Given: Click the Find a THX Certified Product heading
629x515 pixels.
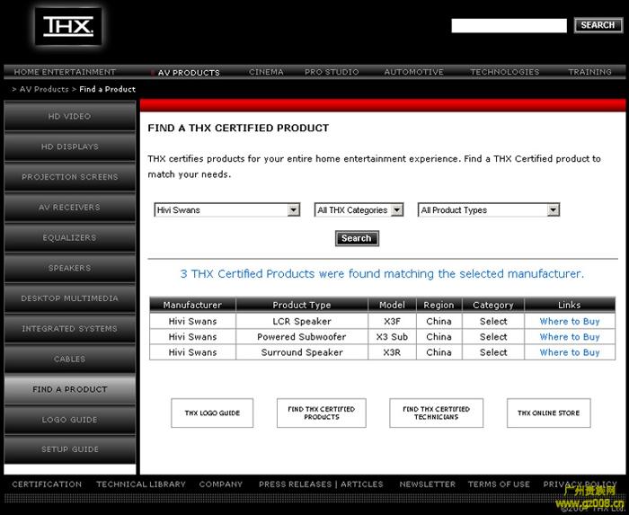Looking at the screenshot, I should (x=238, y=128).
